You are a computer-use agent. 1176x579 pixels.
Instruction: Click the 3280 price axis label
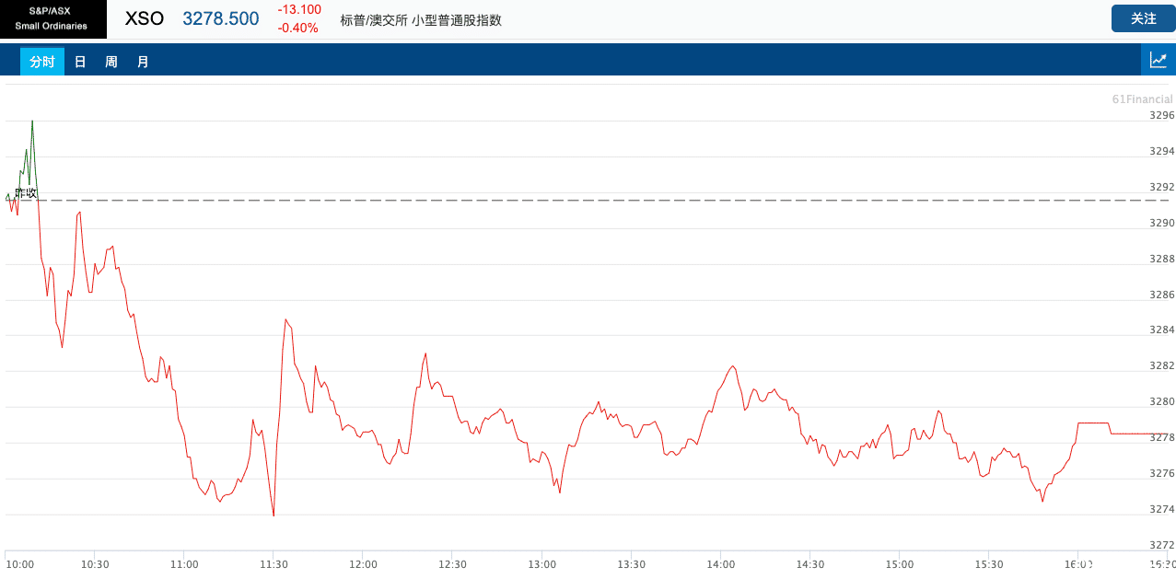(1162, 401)
